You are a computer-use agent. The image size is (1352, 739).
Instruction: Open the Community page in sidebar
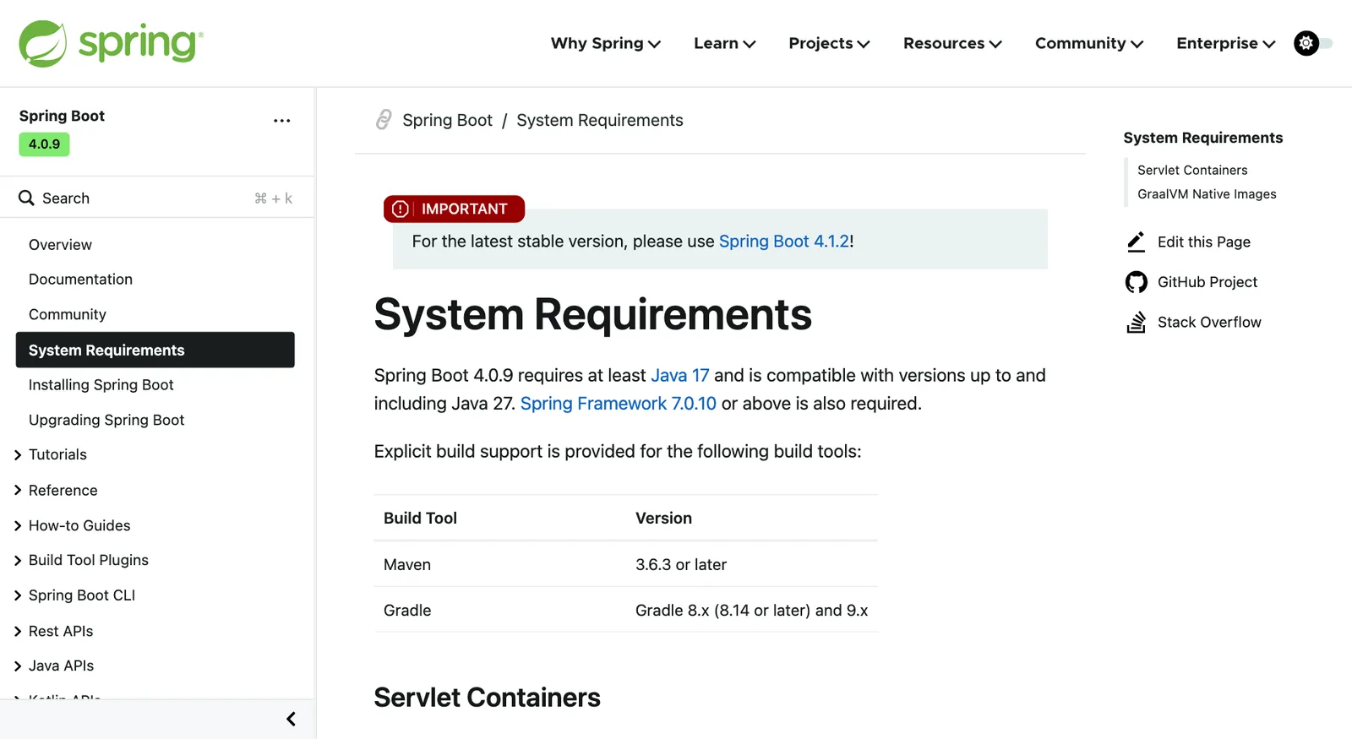coord(68,314)
